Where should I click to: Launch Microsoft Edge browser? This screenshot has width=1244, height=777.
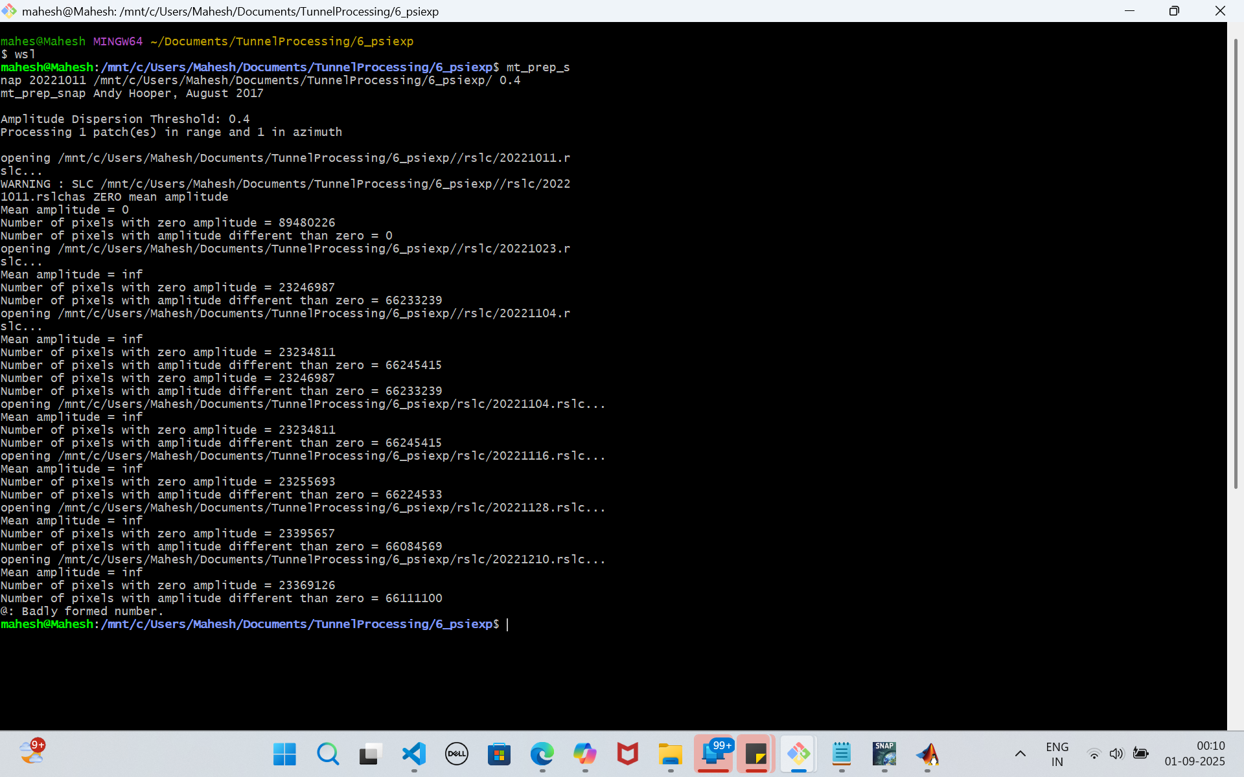click(x=542, y=754)
